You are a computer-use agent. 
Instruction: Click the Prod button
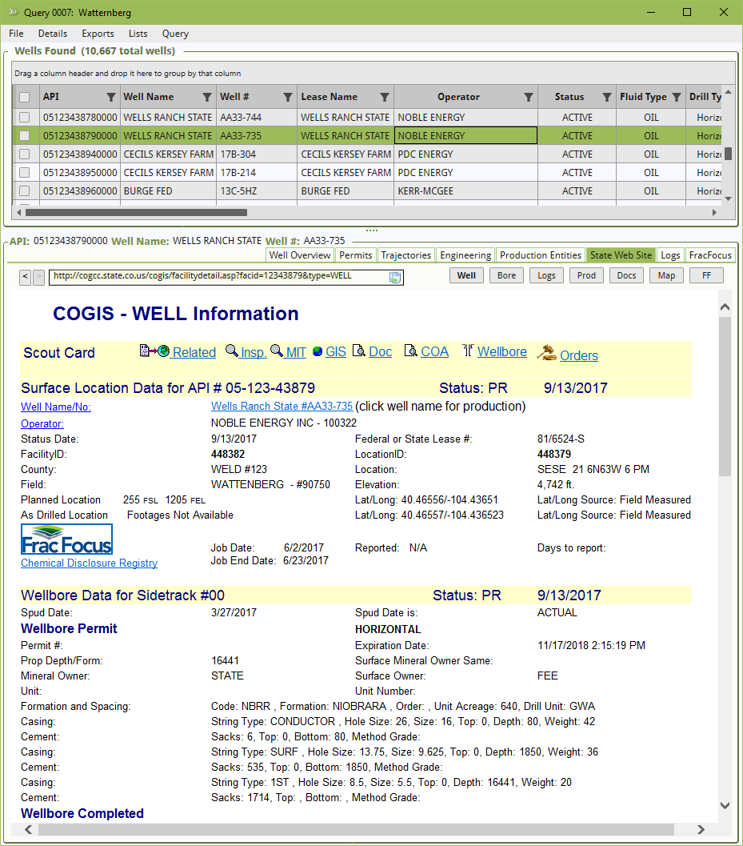tap(586, 275)
